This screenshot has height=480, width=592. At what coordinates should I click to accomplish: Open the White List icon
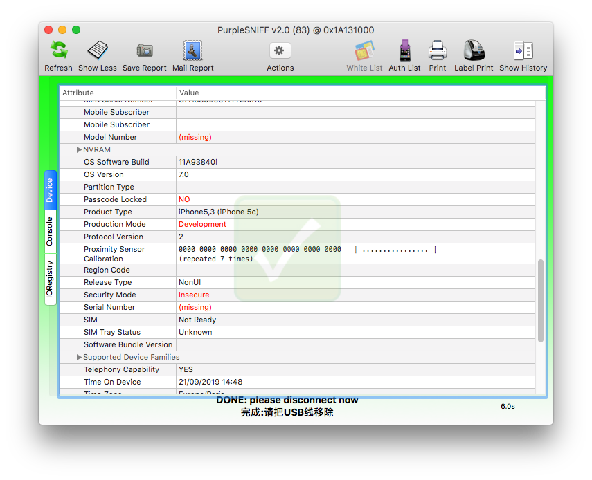coord(364,50)
